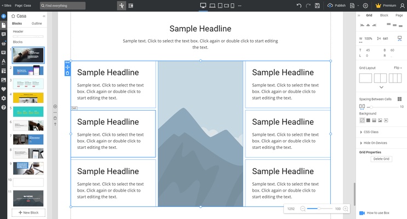Open the Block properties tab

[x=384, y=15]
